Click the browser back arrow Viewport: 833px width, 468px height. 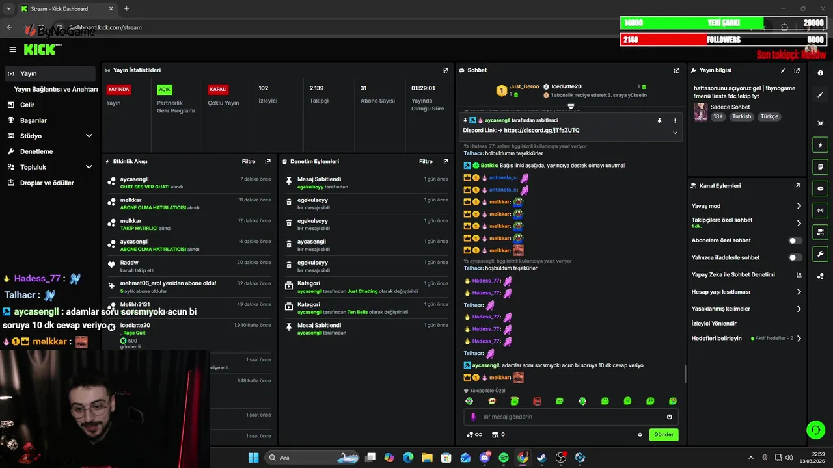[x=9, y=27]
